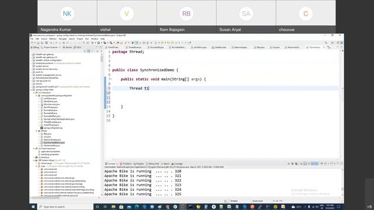Open the Refactor menu
This screenshot has width=374, height=210.
53,39
